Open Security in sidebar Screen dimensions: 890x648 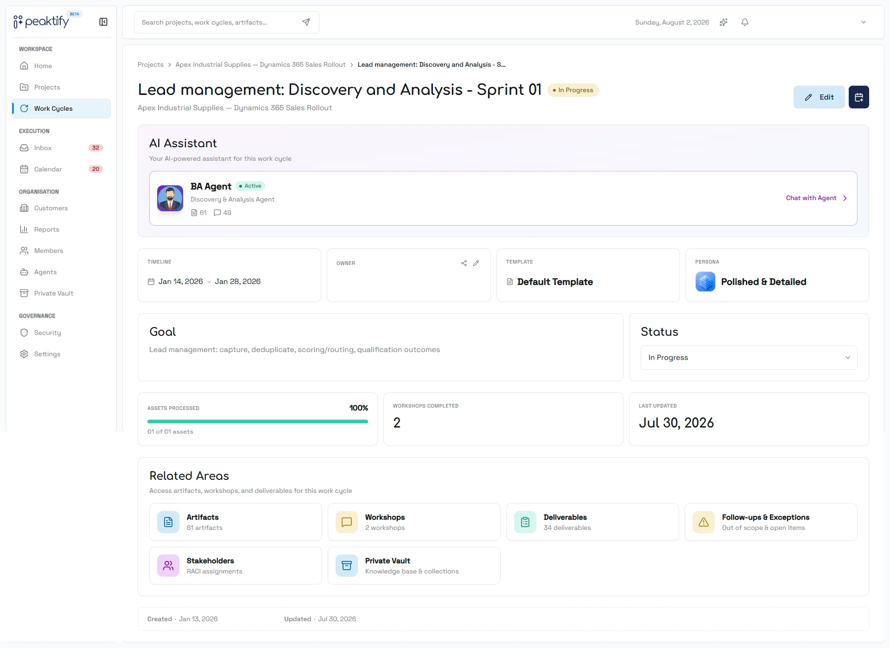[61, 333]
